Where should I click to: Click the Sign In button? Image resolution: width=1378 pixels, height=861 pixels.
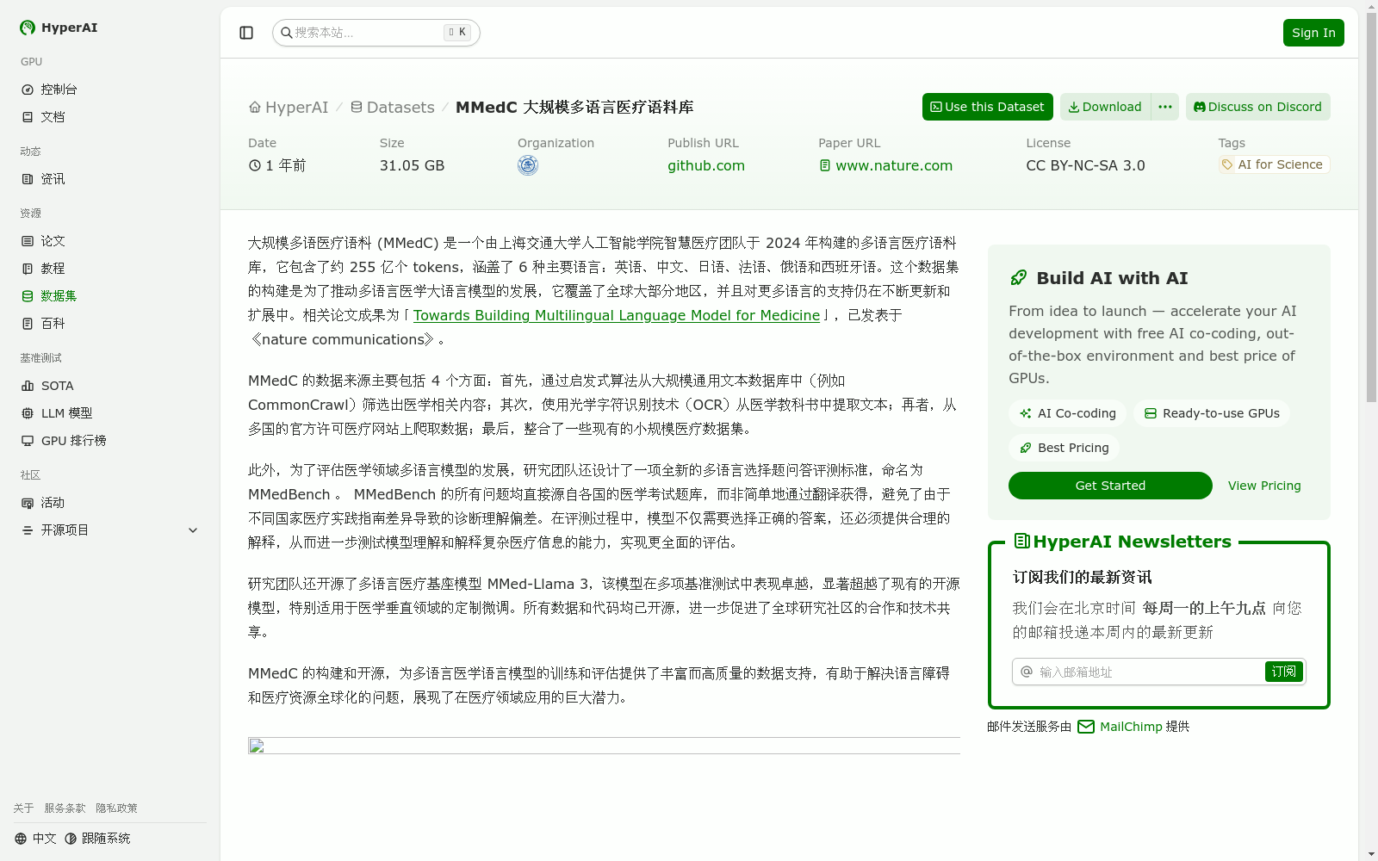pos(1313,33)
